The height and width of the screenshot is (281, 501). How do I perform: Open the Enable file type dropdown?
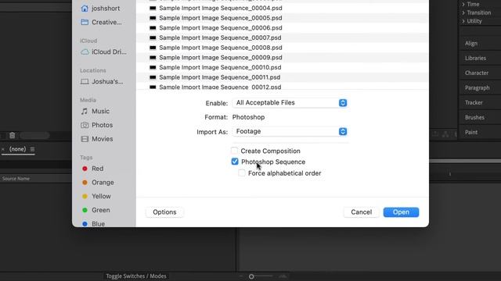pos(290,103)
